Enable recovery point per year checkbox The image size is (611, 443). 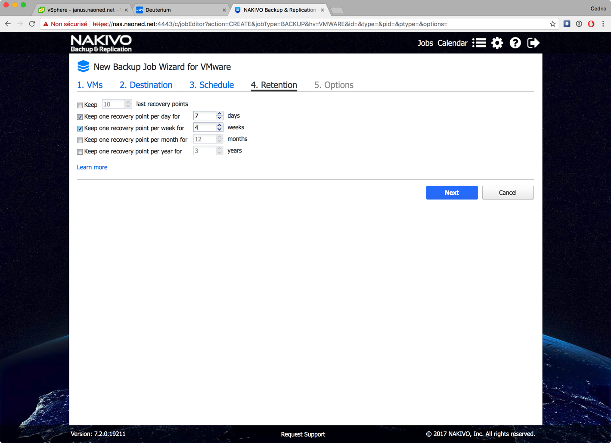[x=80, y=152]
